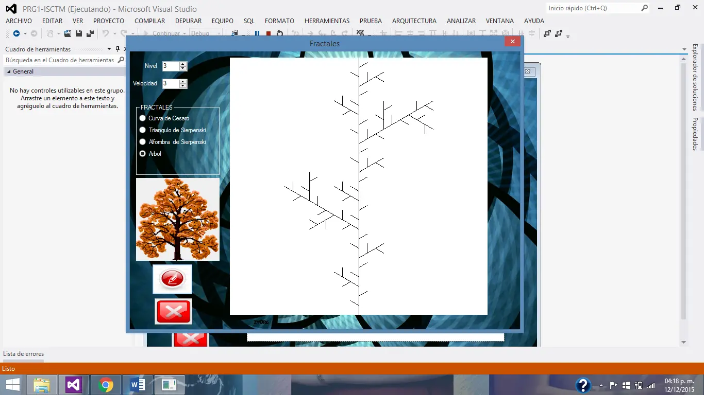Screen dimensions: 704x395
Task: Open the FORMATO menu
Action: click(x=279, y=21)
